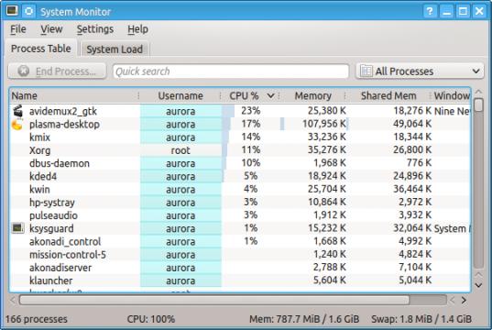Click the Swap: 1.8 MiB status text
Image resolution: width=492 pixels, height=330 pixels.
click(421, 319)
